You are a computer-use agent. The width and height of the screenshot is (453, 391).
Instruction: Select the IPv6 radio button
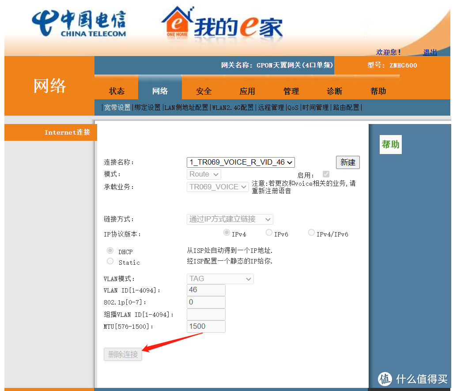point(269,233)
